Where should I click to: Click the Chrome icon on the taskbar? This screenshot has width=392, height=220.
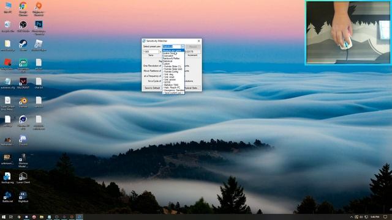click(19, 217)
